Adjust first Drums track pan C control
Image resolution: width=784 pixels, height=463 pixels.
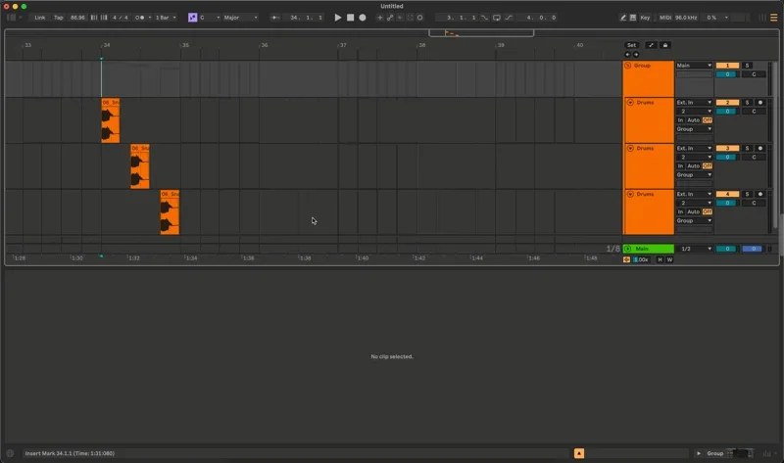tap(754, 112)
